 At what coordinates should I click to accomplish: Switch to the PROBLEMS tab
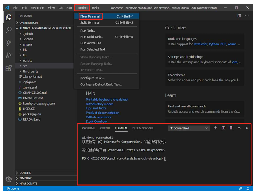click(88, 128)
